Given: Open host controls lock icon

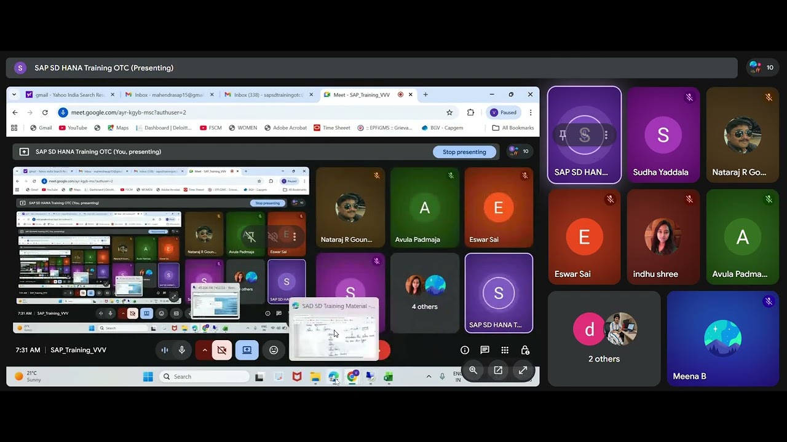Looking at the screenshot, I should point(525,350).
